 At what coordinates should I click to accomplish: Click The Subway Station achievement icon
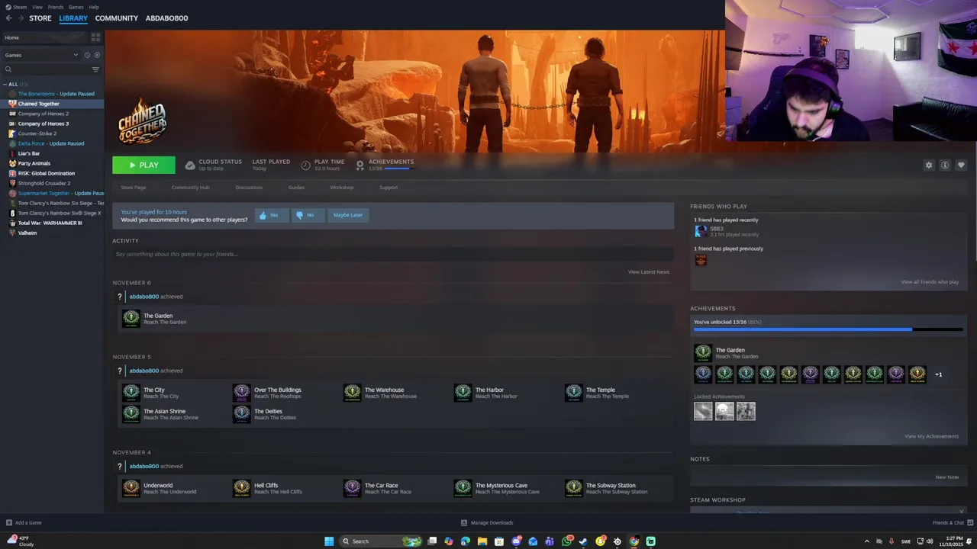coord(573,488)
